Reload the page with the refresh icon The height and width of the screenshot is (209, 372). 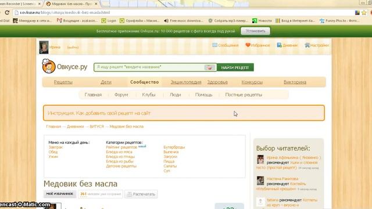(7, 13)
